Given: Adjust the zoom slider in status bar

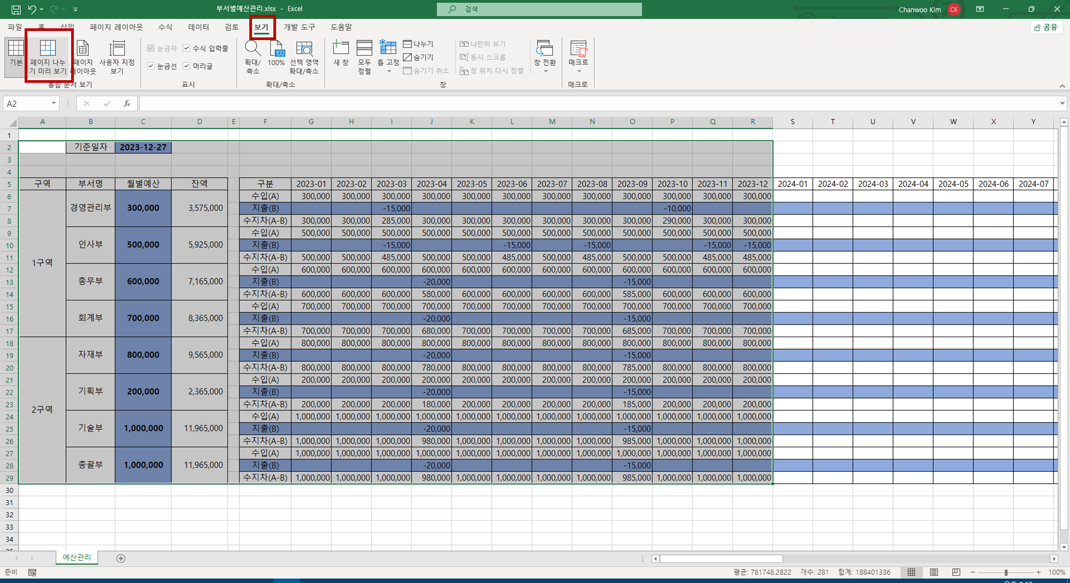Looking at the screenshot, I should coord(1006,572).
